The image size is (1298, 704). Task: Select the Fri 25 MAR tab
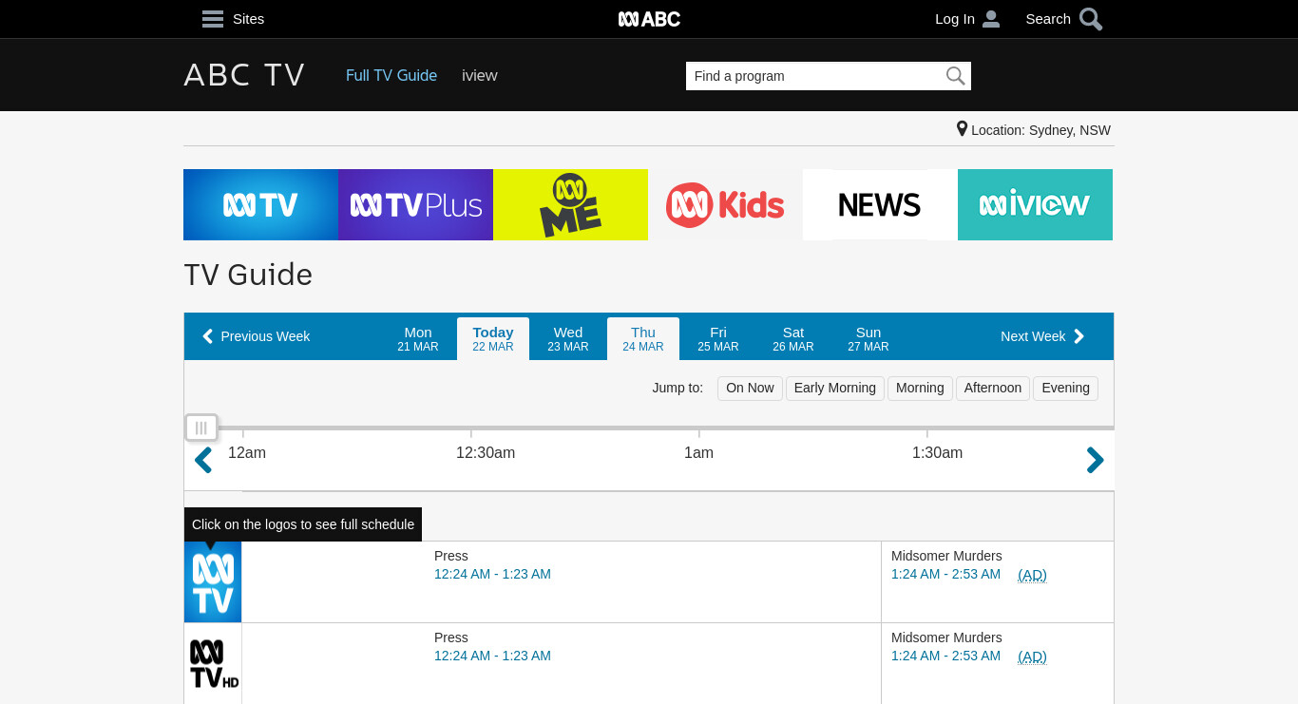click(718, 338)
